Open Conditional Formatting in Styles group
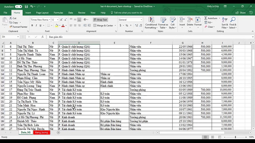The height and width of the screenshot is (143, 255). tap(151, 22)
